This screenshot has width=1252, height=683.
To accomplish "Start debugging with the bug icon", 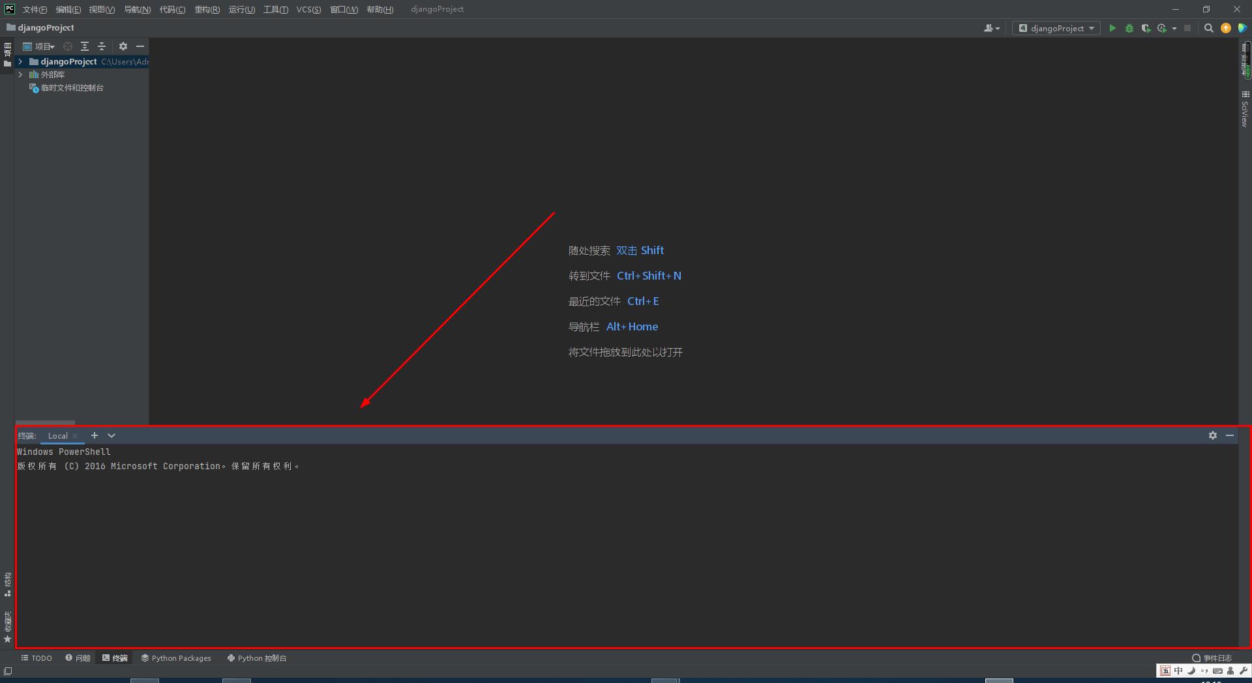I will point(1129,28).
